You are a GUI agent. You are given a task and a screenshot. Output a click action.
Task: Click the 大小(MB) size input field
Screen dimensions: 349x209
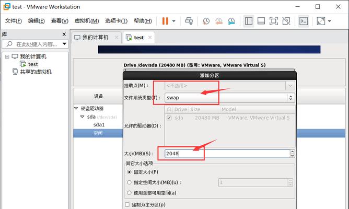227,154
